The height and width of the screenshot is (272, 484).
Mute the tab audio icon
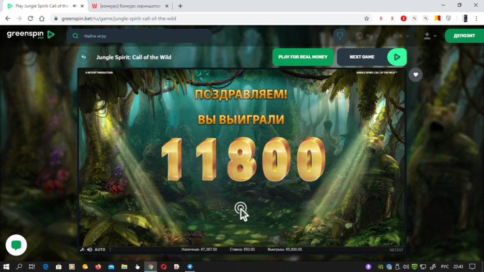[75, 6]
